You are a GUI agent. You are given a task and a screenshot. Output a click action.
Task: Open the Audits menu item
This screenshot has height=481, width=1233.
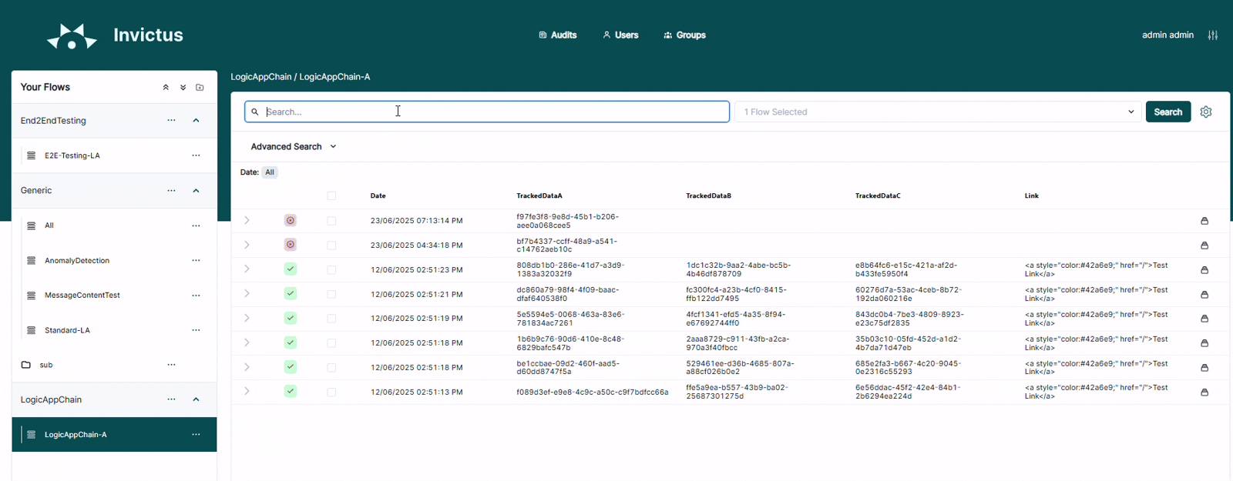click(558, 35)
